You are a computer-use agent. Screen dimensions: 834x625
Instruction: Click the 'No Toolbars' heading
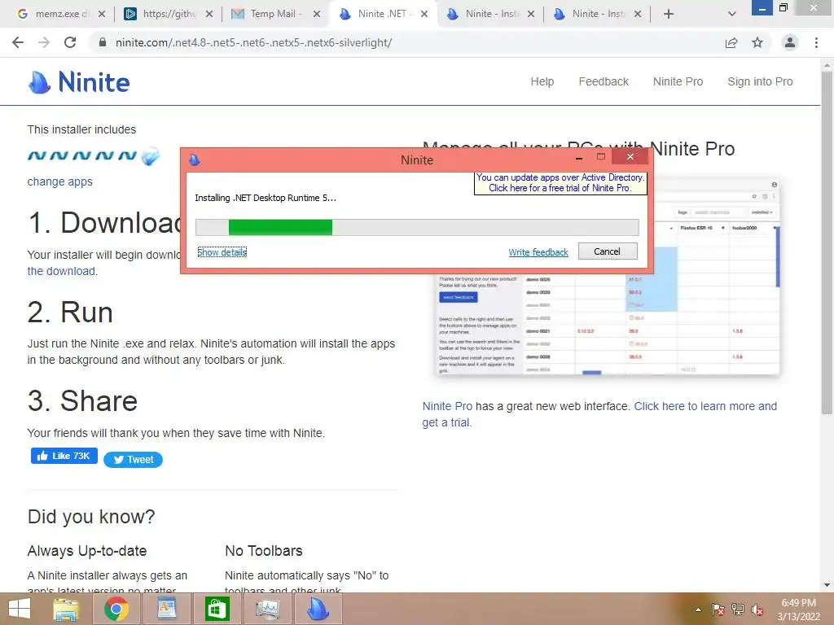(263, 551)
